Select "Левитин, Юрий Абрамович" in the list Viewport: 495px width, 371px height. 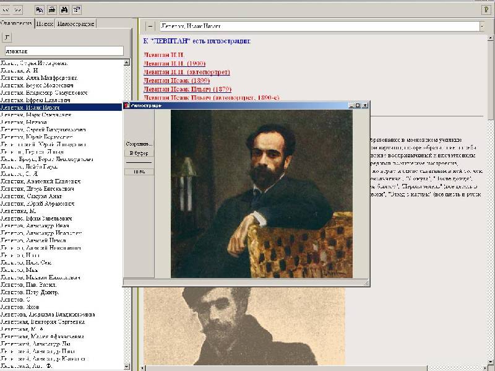37,203
